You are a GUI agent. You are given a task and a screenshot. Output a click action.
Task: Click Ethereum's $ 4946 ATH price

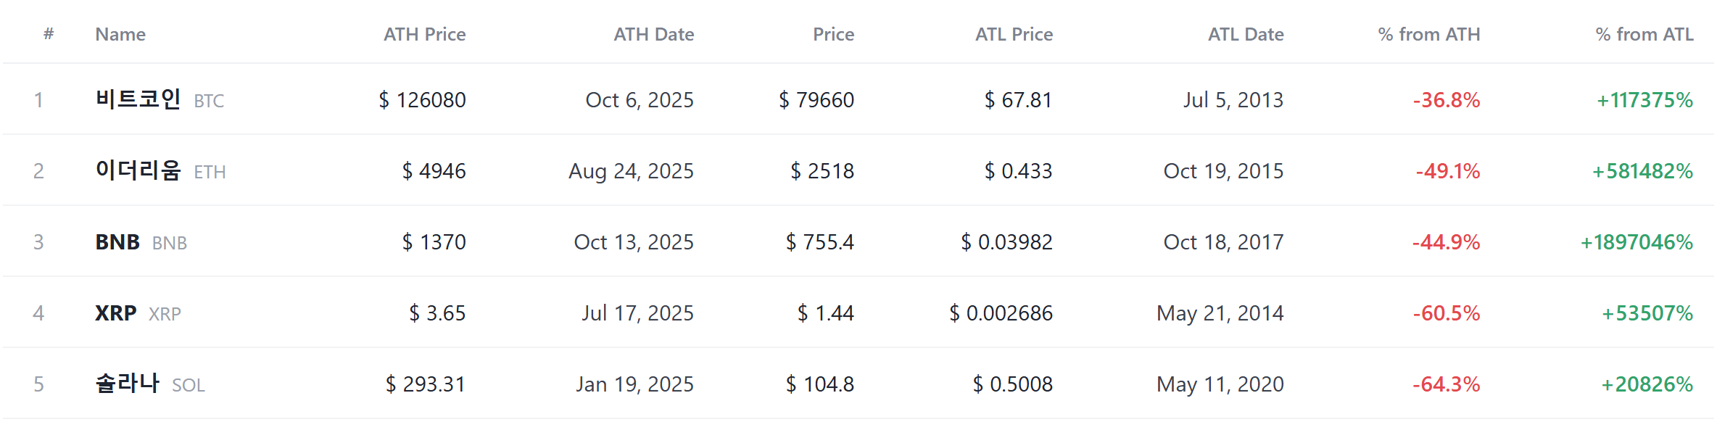click(434, 170)
